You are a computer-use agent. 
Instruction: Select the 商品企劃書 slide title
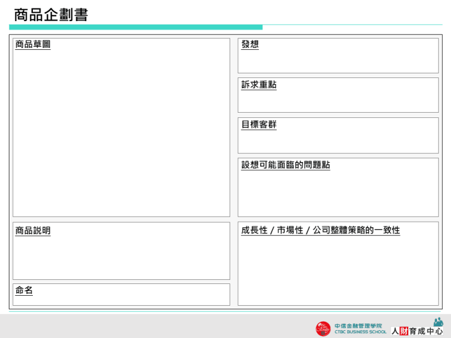[x=51, y=15]
